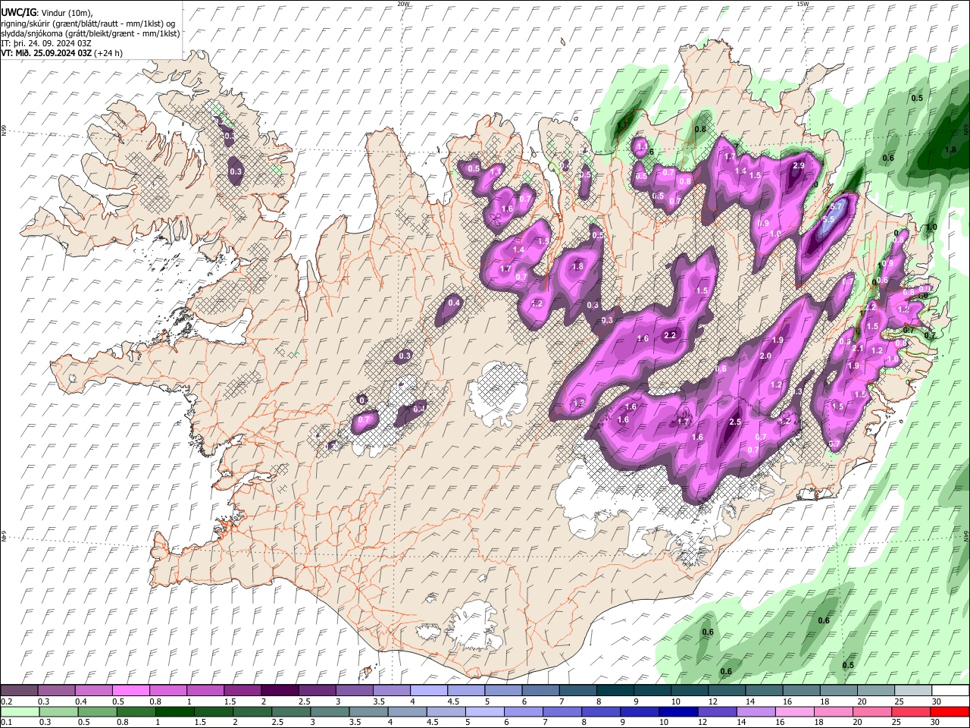Select the pale green 0.1 swatch in lower legend
This screenshot has height=728, width=970.
pyautogui.click(x=19, y=712)
